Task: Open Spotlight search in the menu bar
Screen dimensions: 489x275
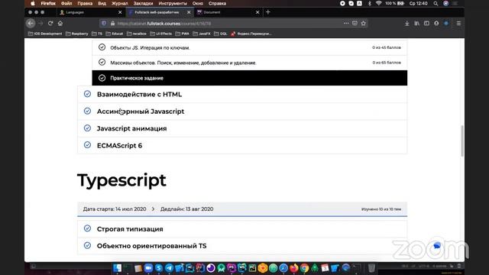Action: 436,3
